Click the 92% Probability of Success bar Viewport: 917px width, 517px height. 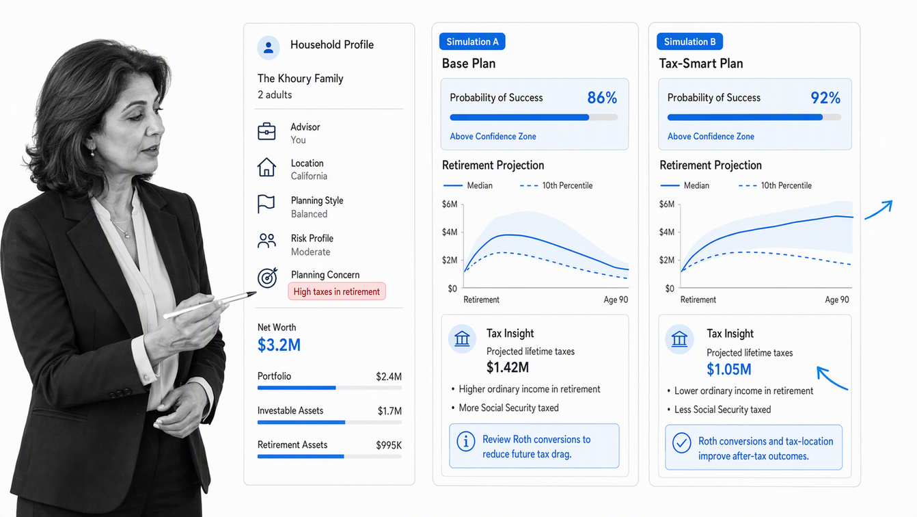click(x=754, y=118)
